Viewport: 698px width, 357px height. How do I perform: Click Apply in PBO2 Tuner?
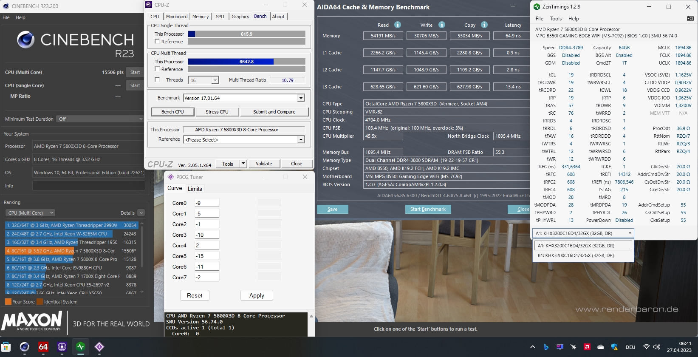pos(257,296)
